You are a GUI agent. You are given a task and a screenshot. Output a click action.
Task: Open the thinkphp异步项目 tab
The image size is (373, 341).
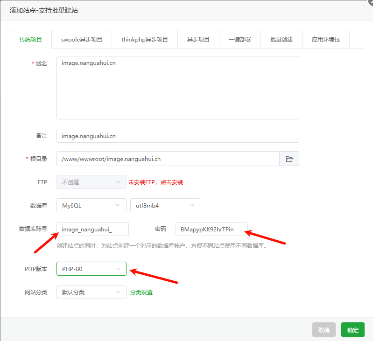pyautogui.click(x=144, y=40)
